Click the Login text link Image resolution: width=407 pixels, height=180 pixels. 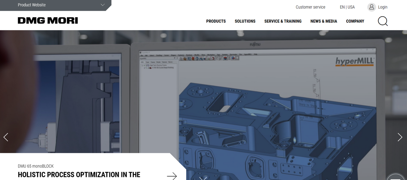pos(383,7)
